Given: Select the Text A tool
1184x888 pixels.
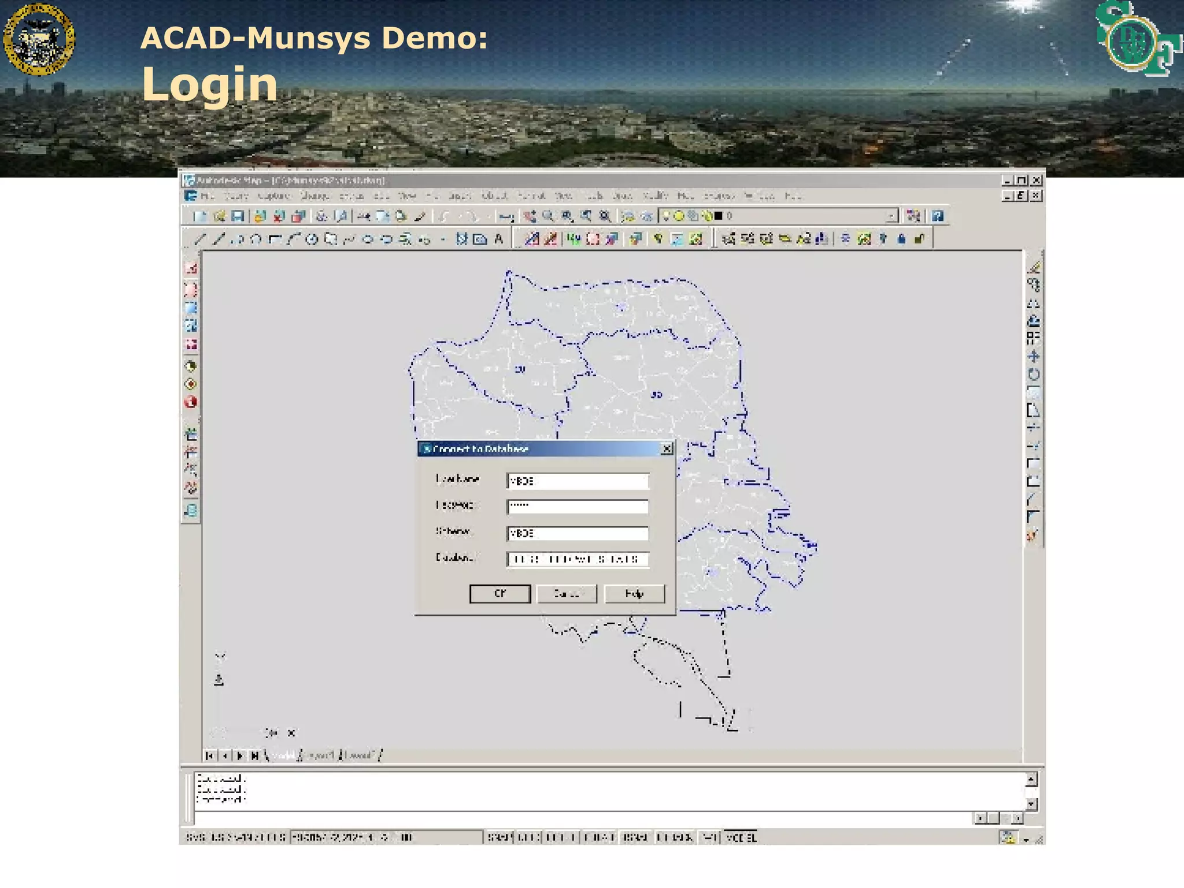Looking at the screenshot, I should [498, 239].
